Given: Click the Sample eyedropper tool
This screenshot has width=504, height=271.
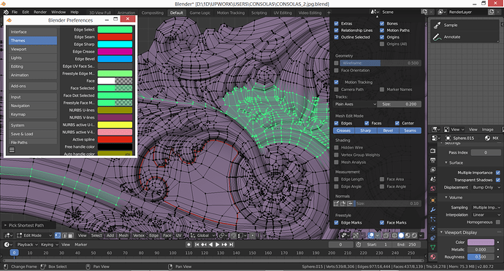Looking at the screenshot, I should tap(437, 25).
